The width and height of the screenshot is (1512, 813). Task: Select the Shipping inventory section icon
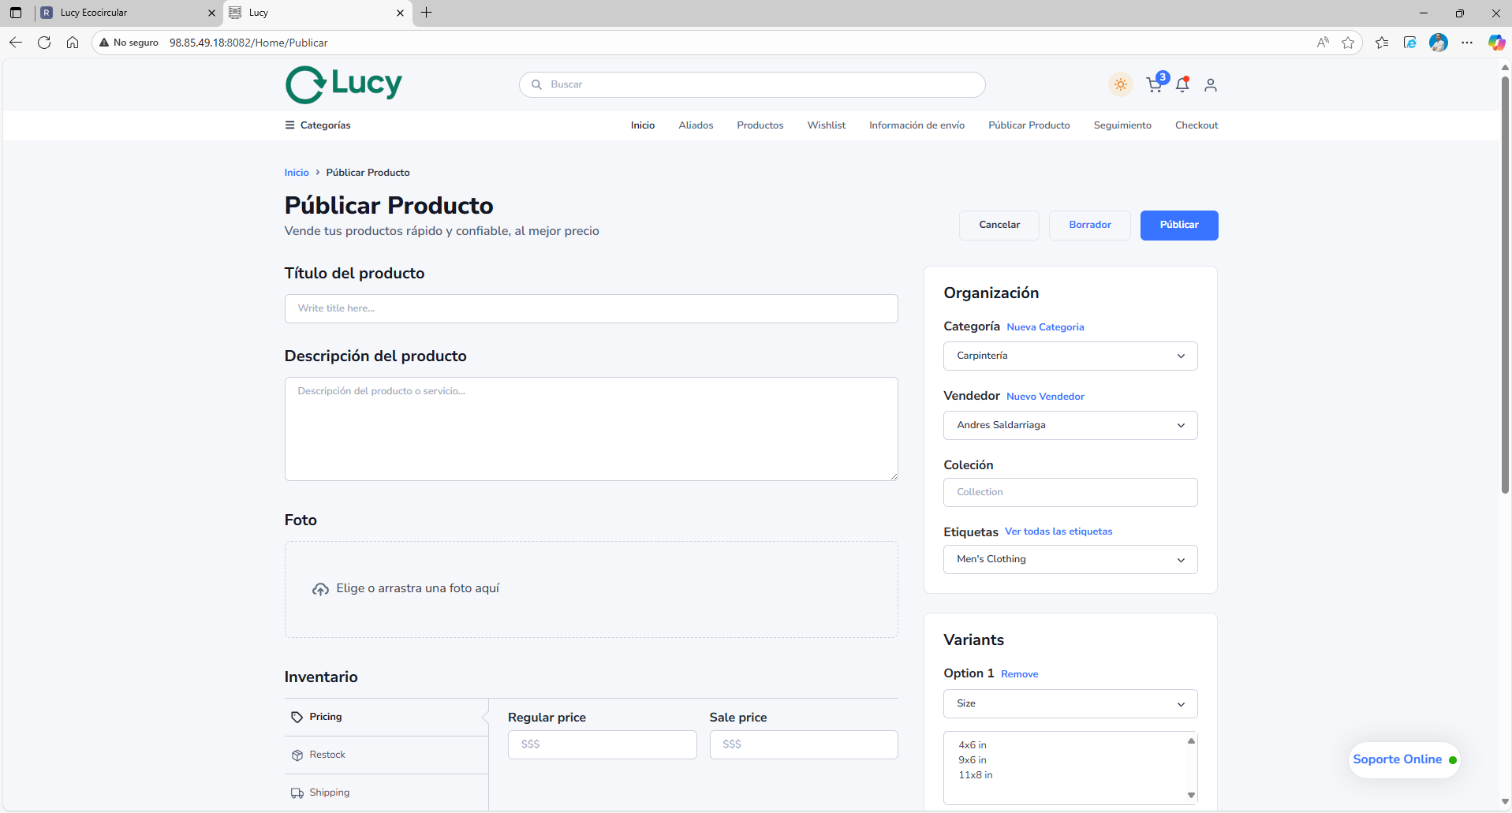pyautogui.click(x=297, y=792)
